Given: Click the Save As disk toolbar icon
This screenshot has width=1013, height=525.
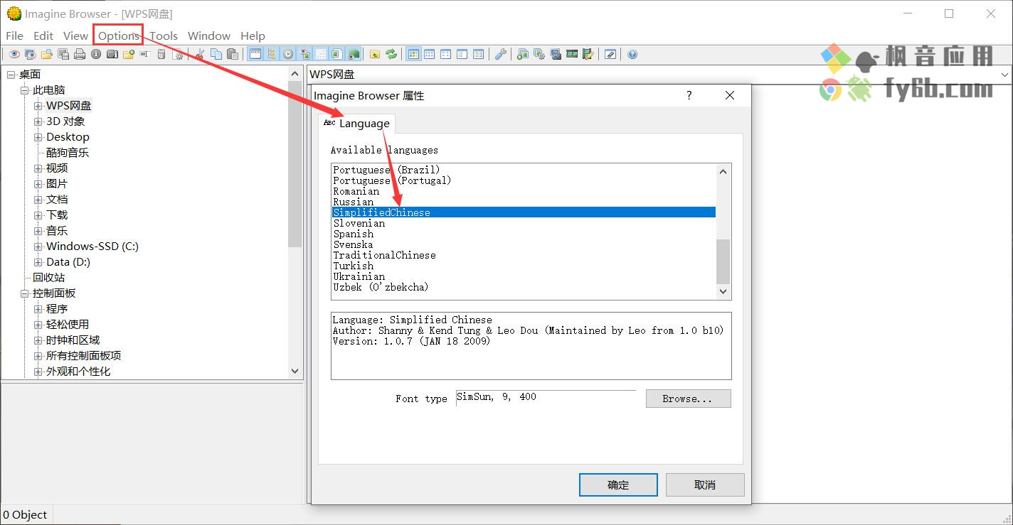Looking at the screenshot, I should click(x=63, y=54).
